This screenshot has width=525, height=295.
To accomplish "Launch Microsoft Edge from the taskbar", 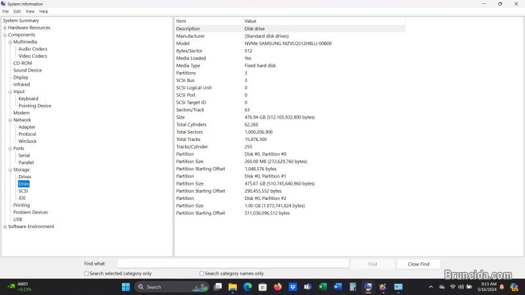I will tap(248, 287).
